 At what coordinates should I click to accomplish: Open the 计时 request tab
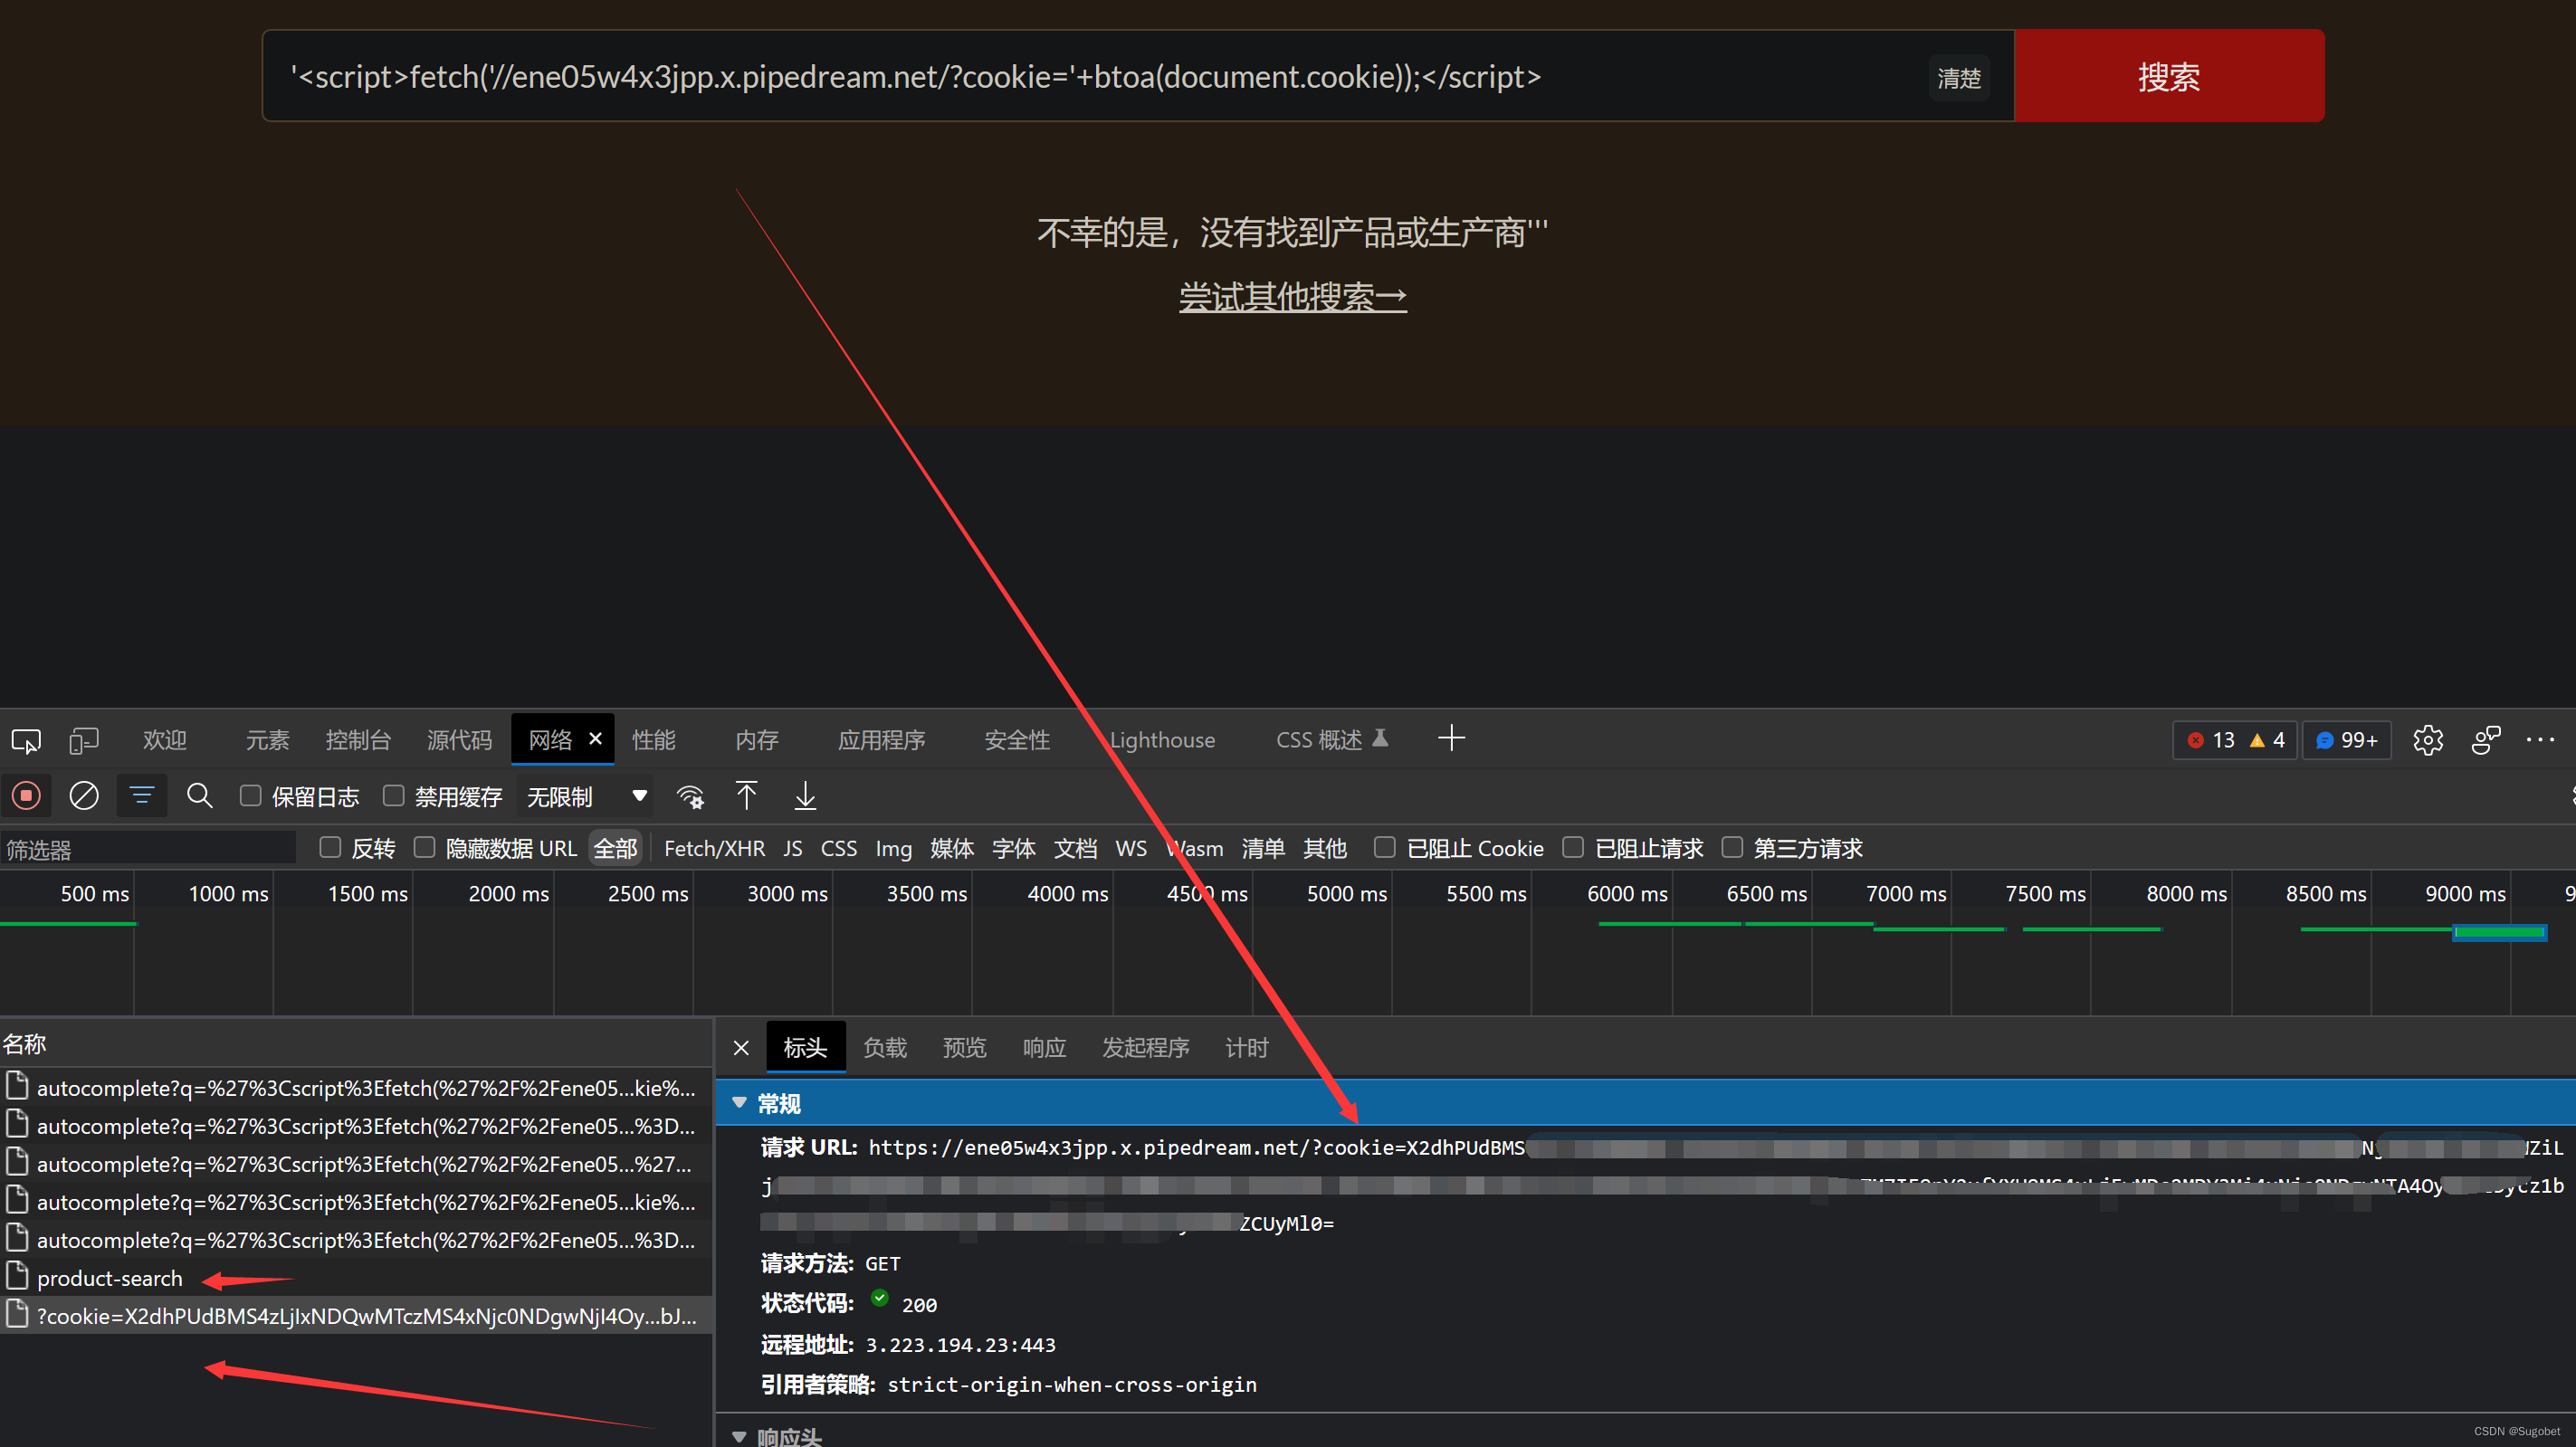point(1246,1047)
